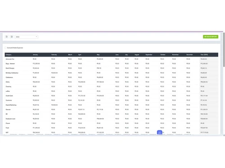This screenshot has height=168, width=225.
Task: Select the Digital Marketing category row
Action: (x=112, y=105)
